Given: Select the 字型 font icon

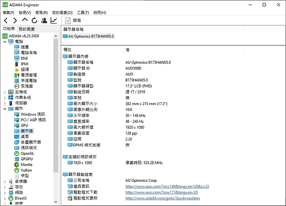Looking at the screenshot, I should (x=17, y=176).
